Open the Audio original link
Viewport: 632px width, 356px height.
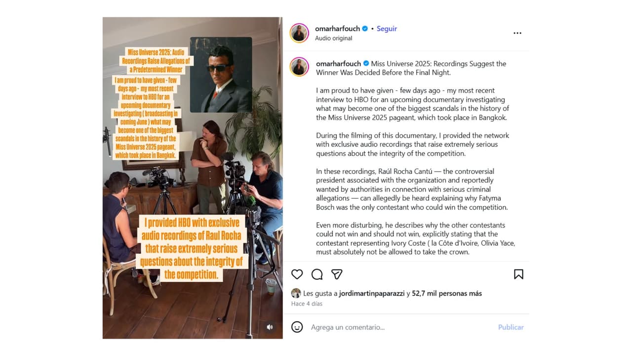334,38
